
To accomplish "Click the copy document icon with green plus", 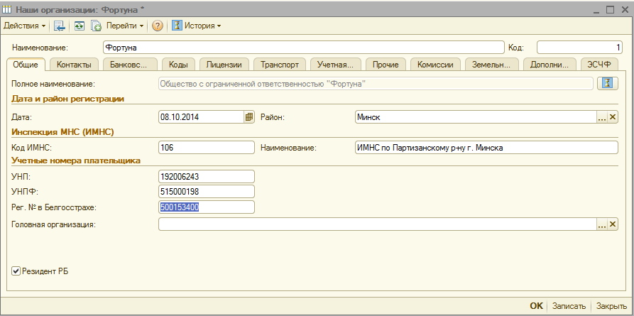I will pos(95,26).
